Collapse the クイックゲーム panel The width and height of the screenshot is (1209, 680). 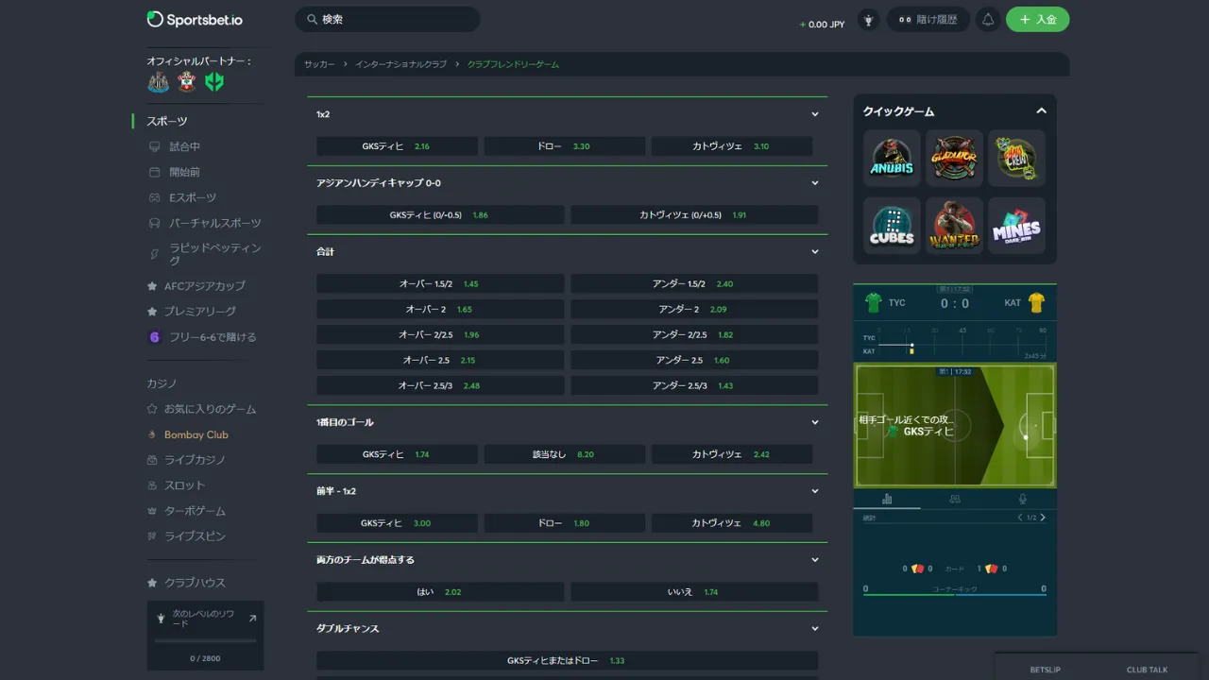pos(1041,111)
